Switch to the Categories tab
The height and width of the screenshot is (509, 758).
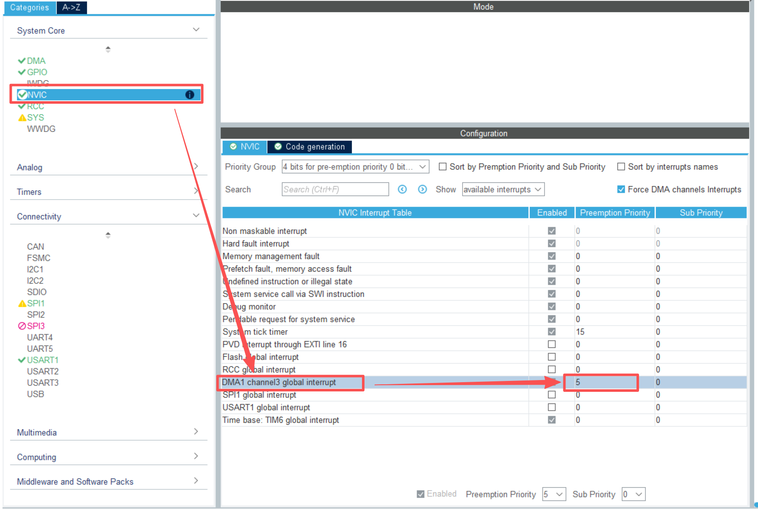click(x=29, y=8)
